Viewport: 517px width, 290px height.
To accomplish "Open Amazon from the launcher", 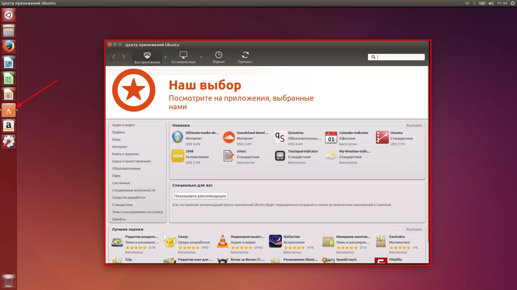I will click(9, 126).
